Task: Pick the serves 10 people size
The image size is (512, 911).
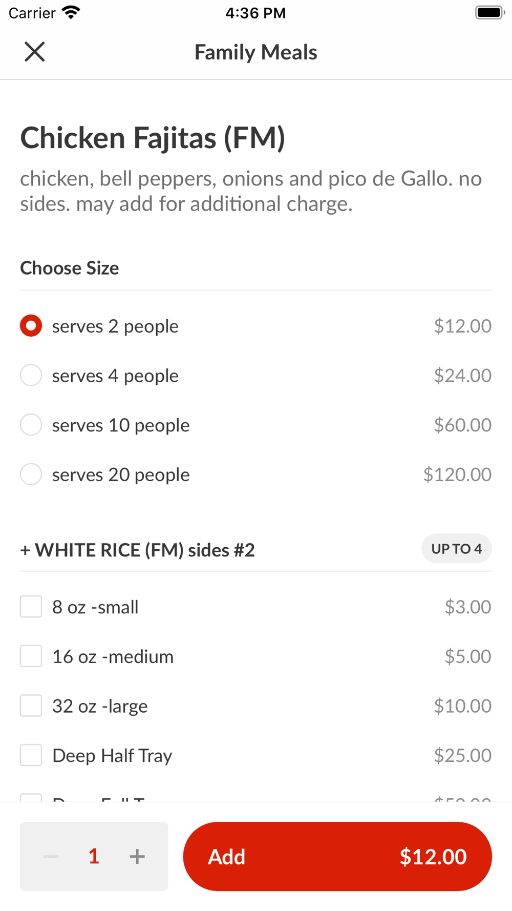Action: tap(31, 425)
